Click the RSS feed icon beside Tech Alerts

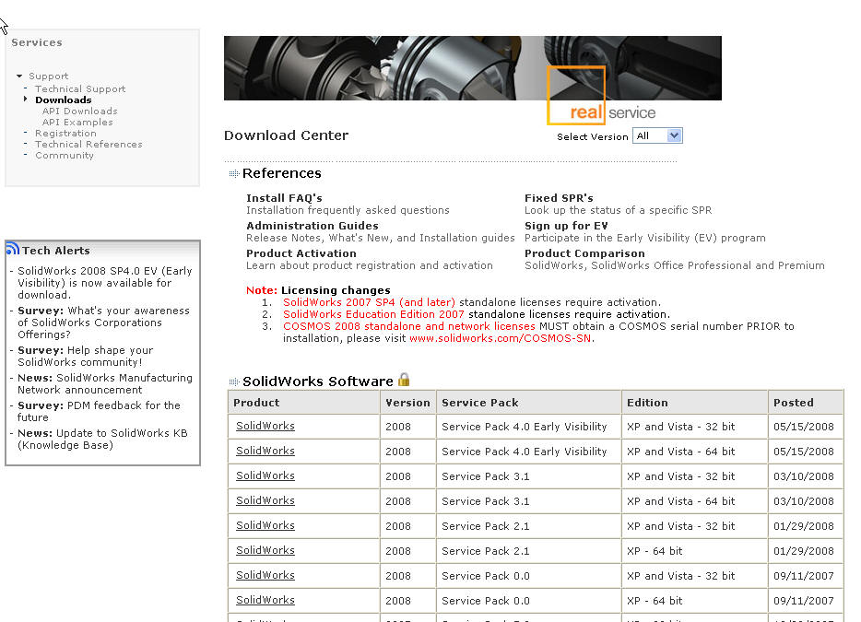click(13, 249)
